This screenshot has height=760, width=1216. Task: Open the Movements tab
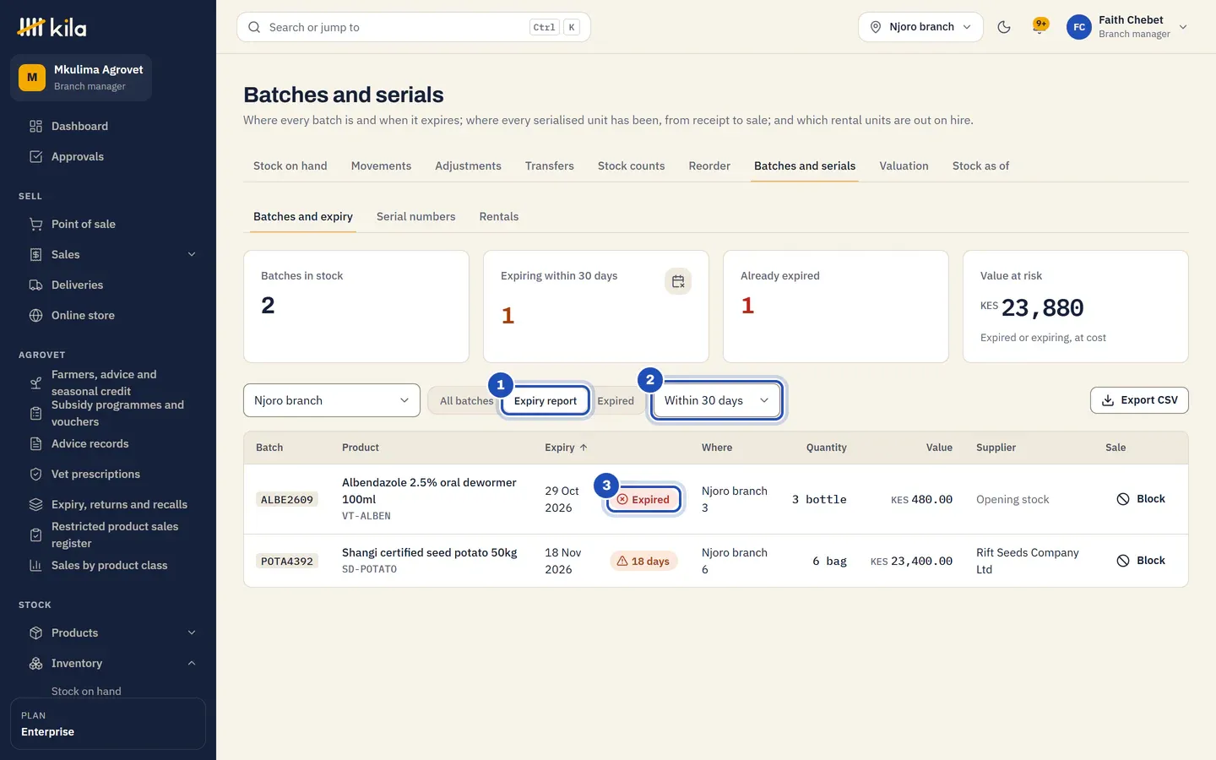tap(381, 166)
